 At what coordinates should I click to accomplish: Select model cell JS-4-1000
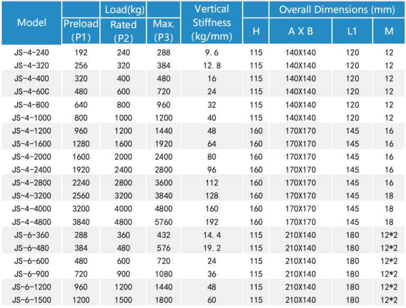pyautogui.click(x=32, y=117)
